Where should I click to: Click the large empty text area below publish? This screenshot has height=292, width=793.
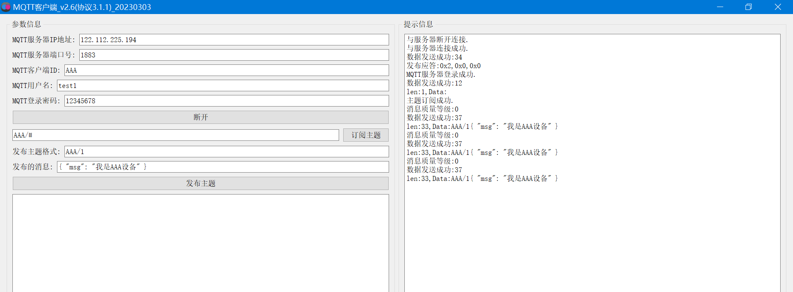tap(201, 243)
